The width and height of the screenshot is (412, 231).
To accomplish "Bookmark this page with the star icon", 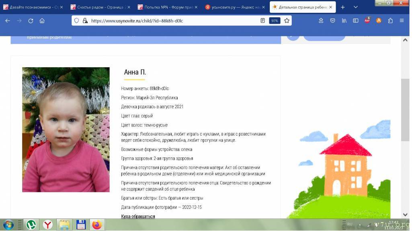I will [287, 21].
